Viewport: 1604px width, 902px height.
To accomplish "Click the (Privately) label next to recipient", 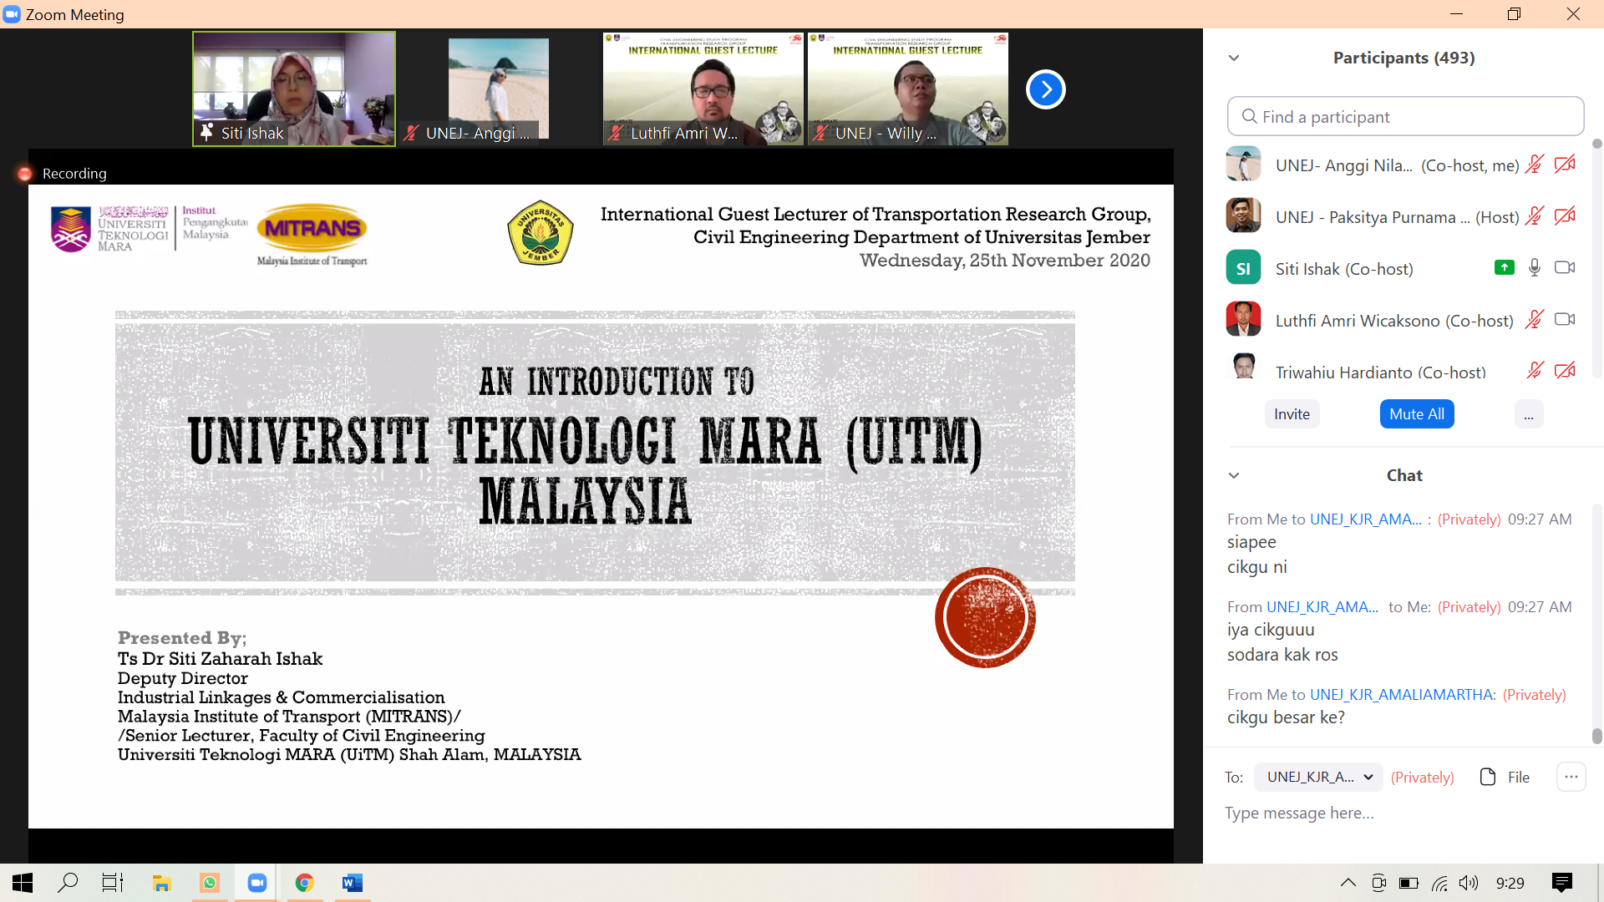I will tap(1423, 777).
